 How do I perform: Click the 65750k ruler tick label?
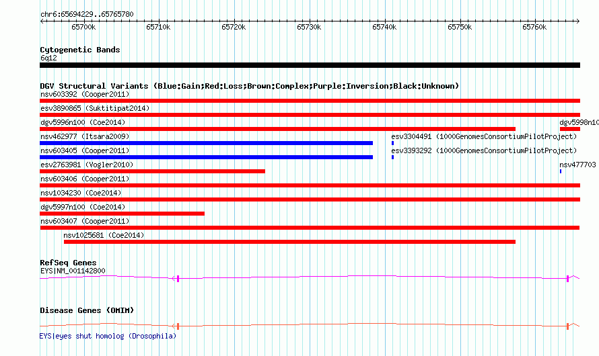tap(460, 27)
